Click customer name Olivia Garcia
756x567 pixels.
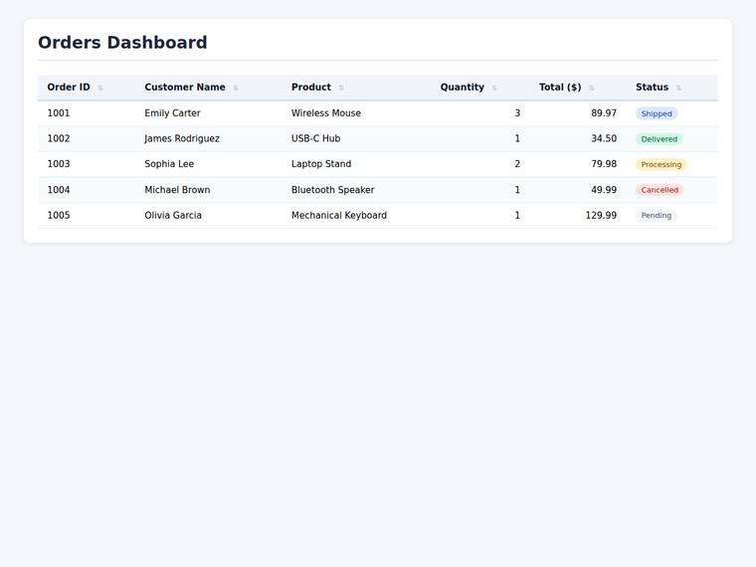point(173,216)
